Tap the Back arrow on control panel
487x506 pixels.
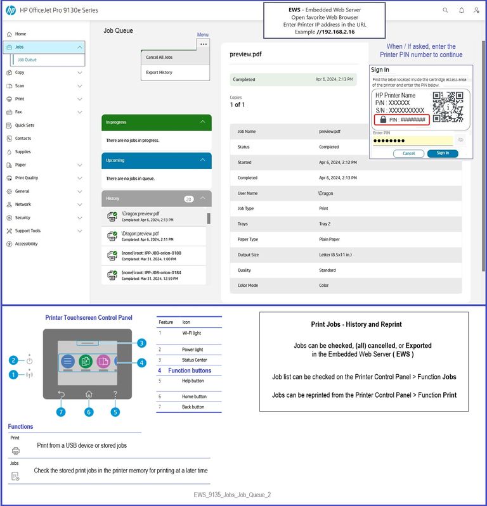(x=62, y=394)
